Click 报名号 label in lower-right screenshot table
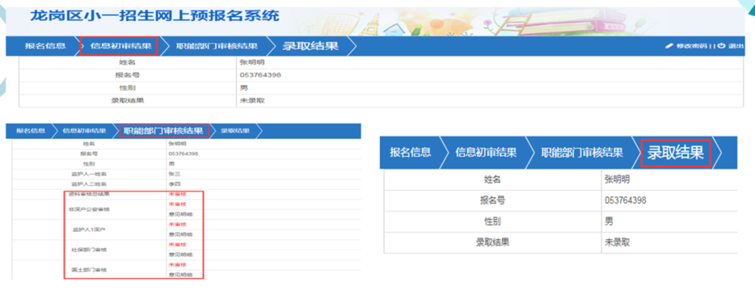This screenshot has height=295, width=755. [492, 201]
